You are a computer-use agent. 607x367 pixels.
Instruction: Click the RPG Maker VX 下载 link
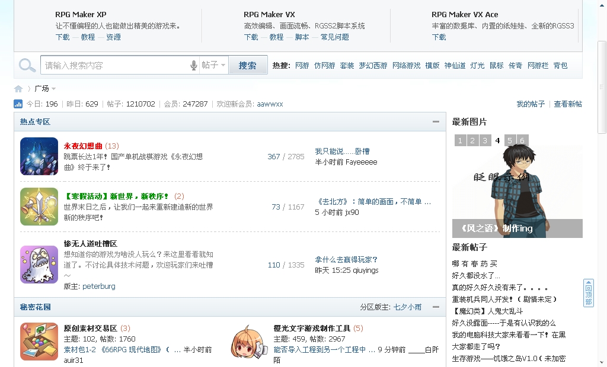click(x=251, y=37)
